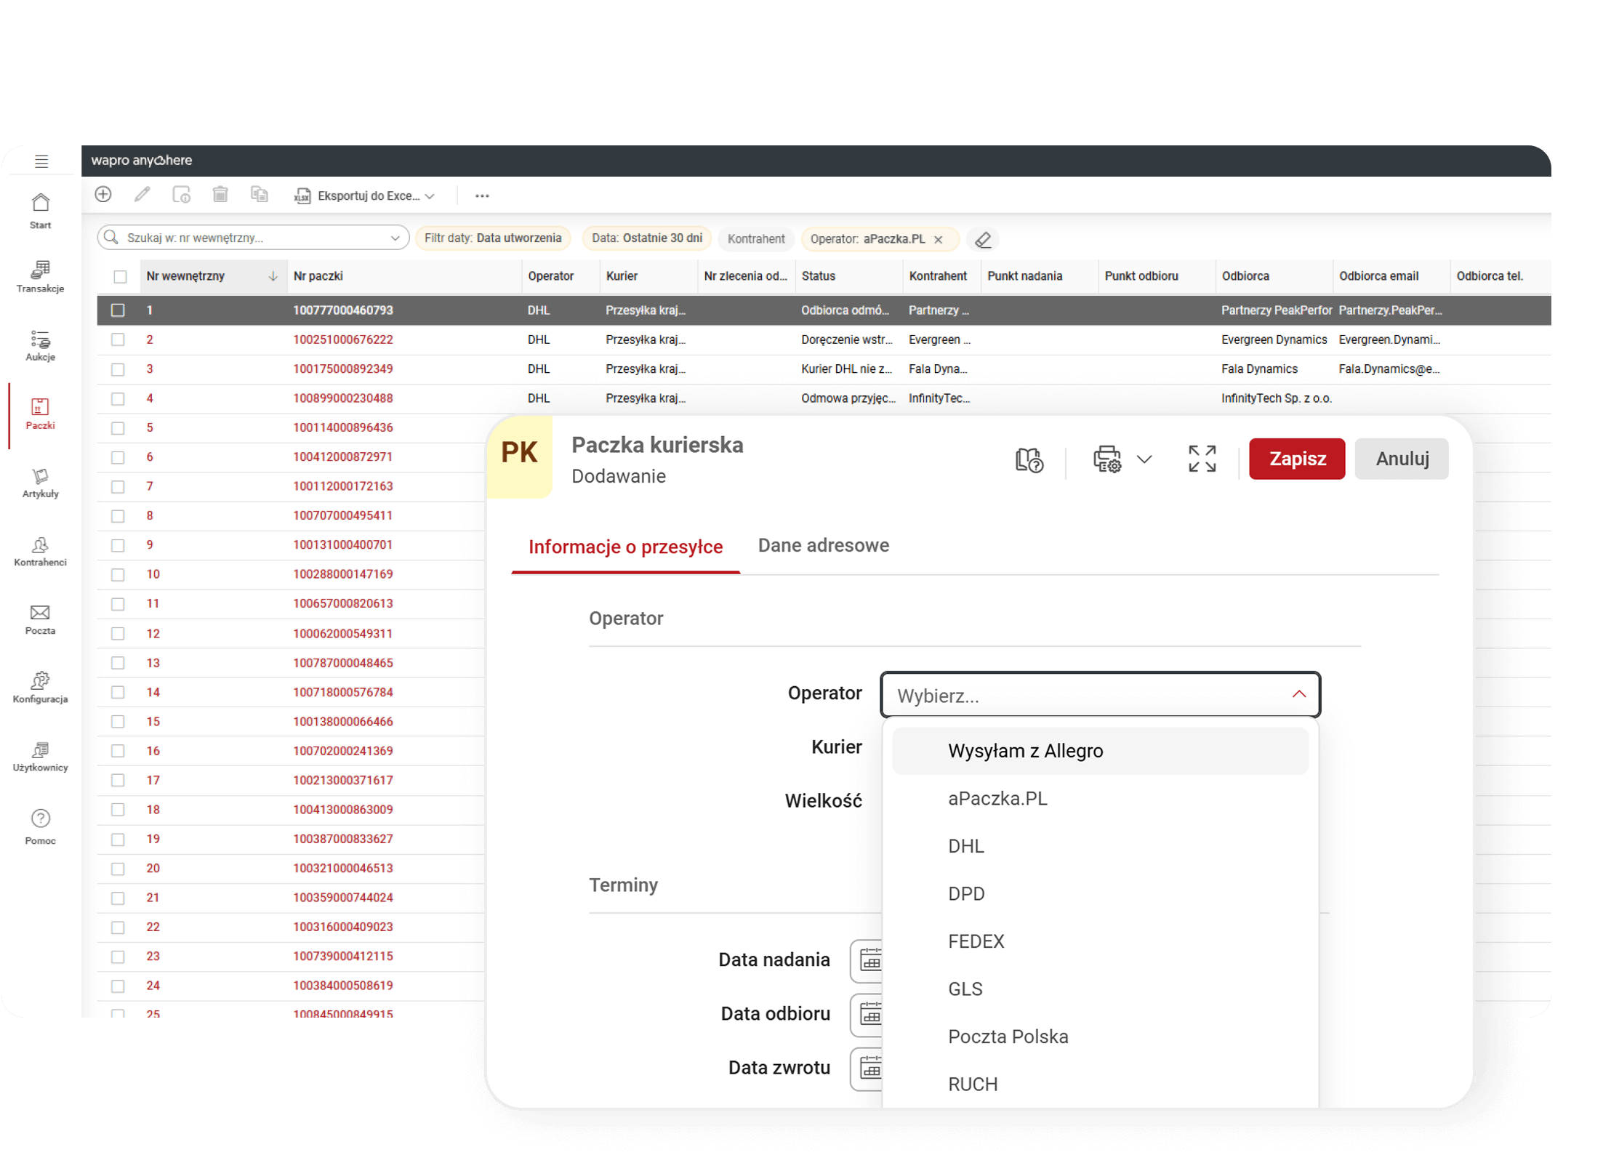Switch to Dane adresowe tab
Image resolution: width=1611 pixels, height=1163 pixels.
pos(823,545)
